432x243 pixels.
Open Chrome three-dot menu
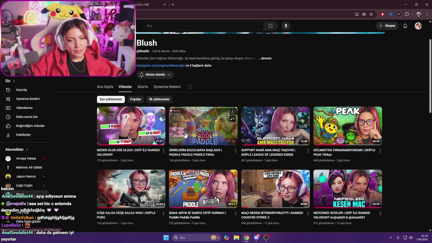point(427,14)
